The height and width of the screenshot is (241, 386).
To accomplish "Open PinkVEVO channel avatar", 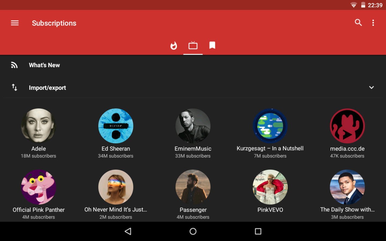I will 270,187.
